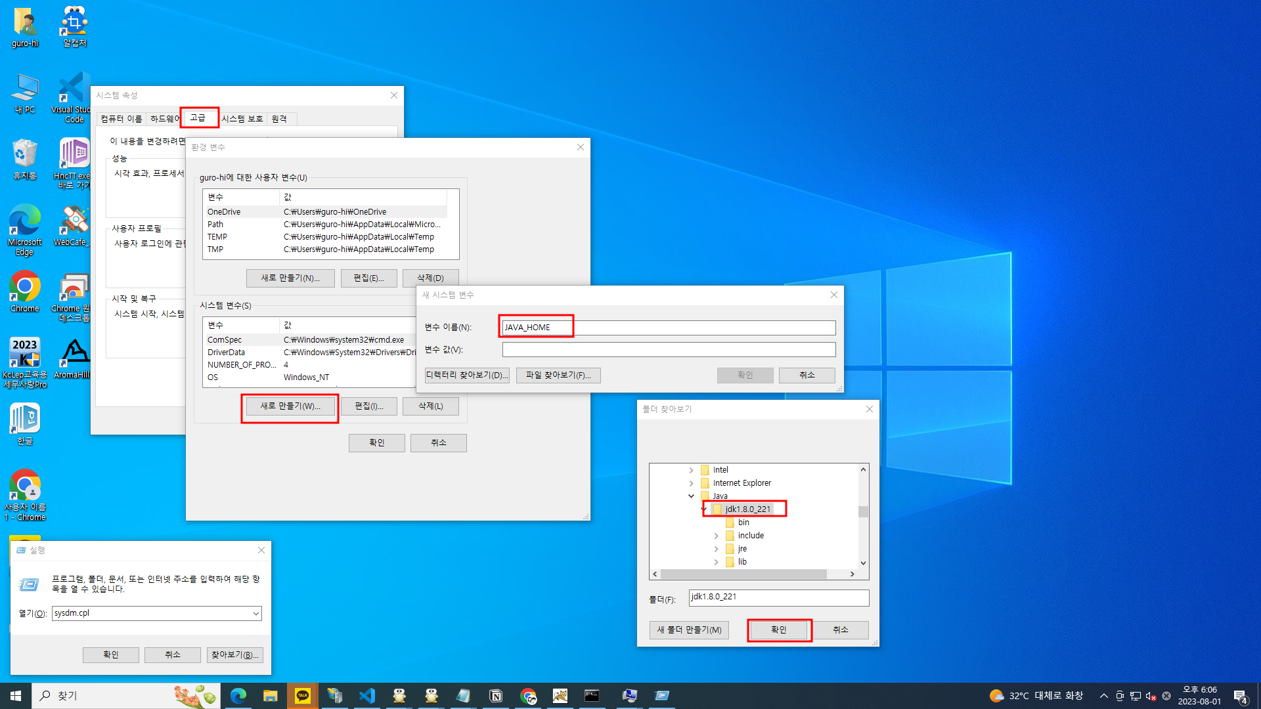Click the folder tree horizontal scrollbar
Screen dimensions: 1261x709
(x=743, y=574)
